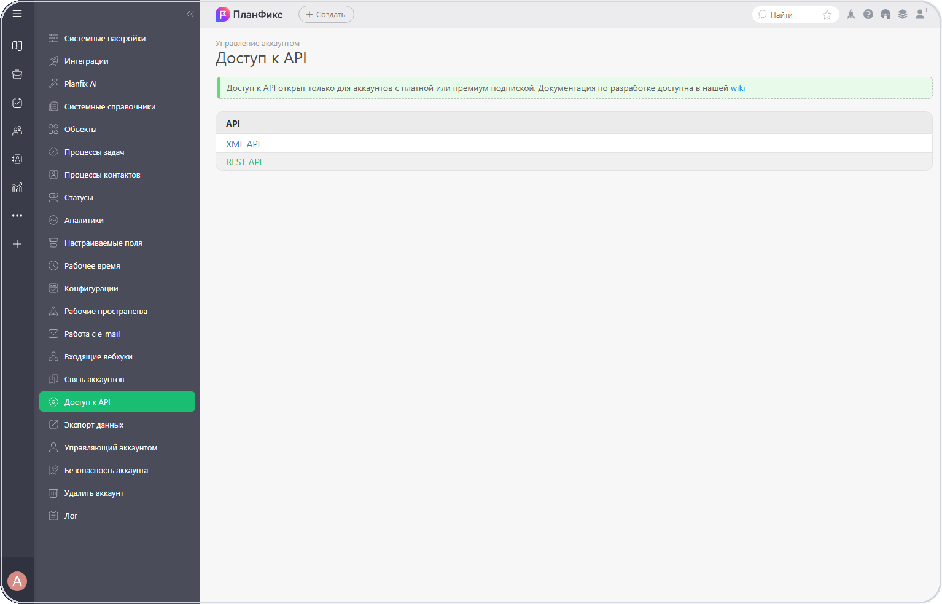This screenshot has width=942, height=604.
Task: Click the Создать button
Action: pos(326,14)
